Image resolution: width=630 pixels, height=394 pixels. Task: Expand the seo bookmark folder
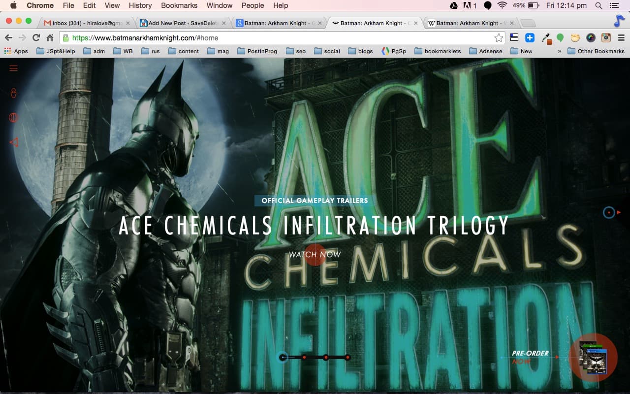coord(296,51)
